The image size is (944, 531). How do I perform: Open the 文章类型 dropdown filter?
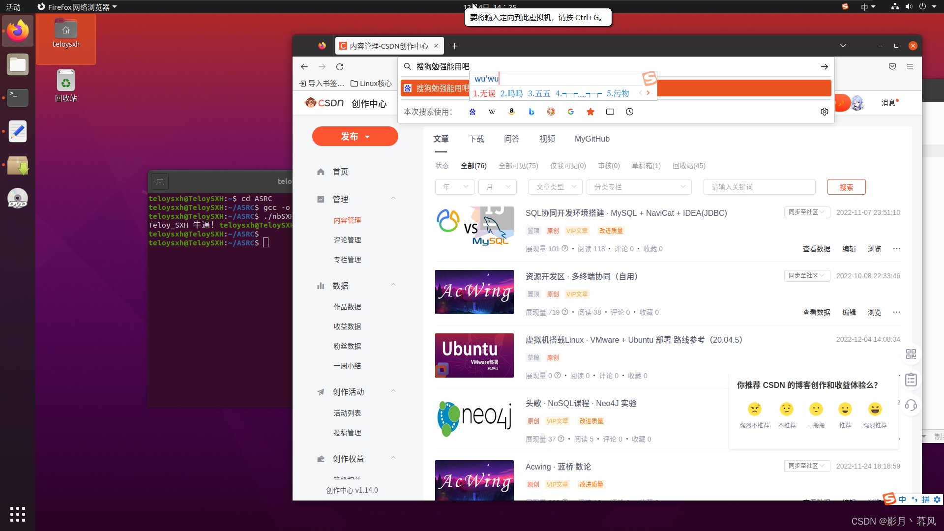(x=555, y=187)
